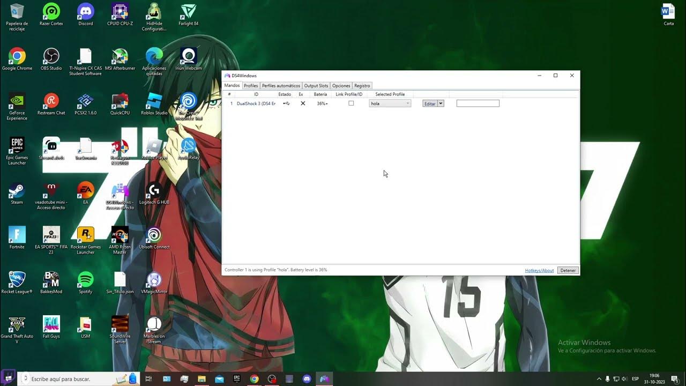The height and width of the screenshot is (386, 686).
Task: Click the DS4Windows taskbar icon
Action: pyautogui.click(x=324, y=379)
